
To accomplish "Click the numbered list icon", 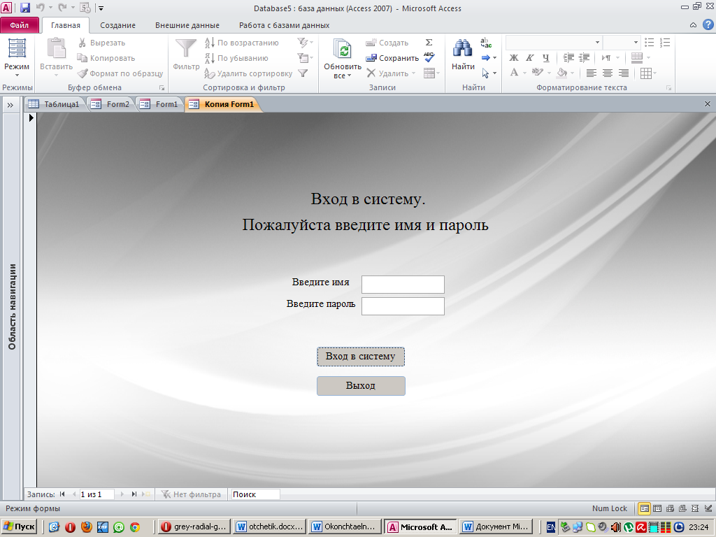I will click(x=665, y=43).
